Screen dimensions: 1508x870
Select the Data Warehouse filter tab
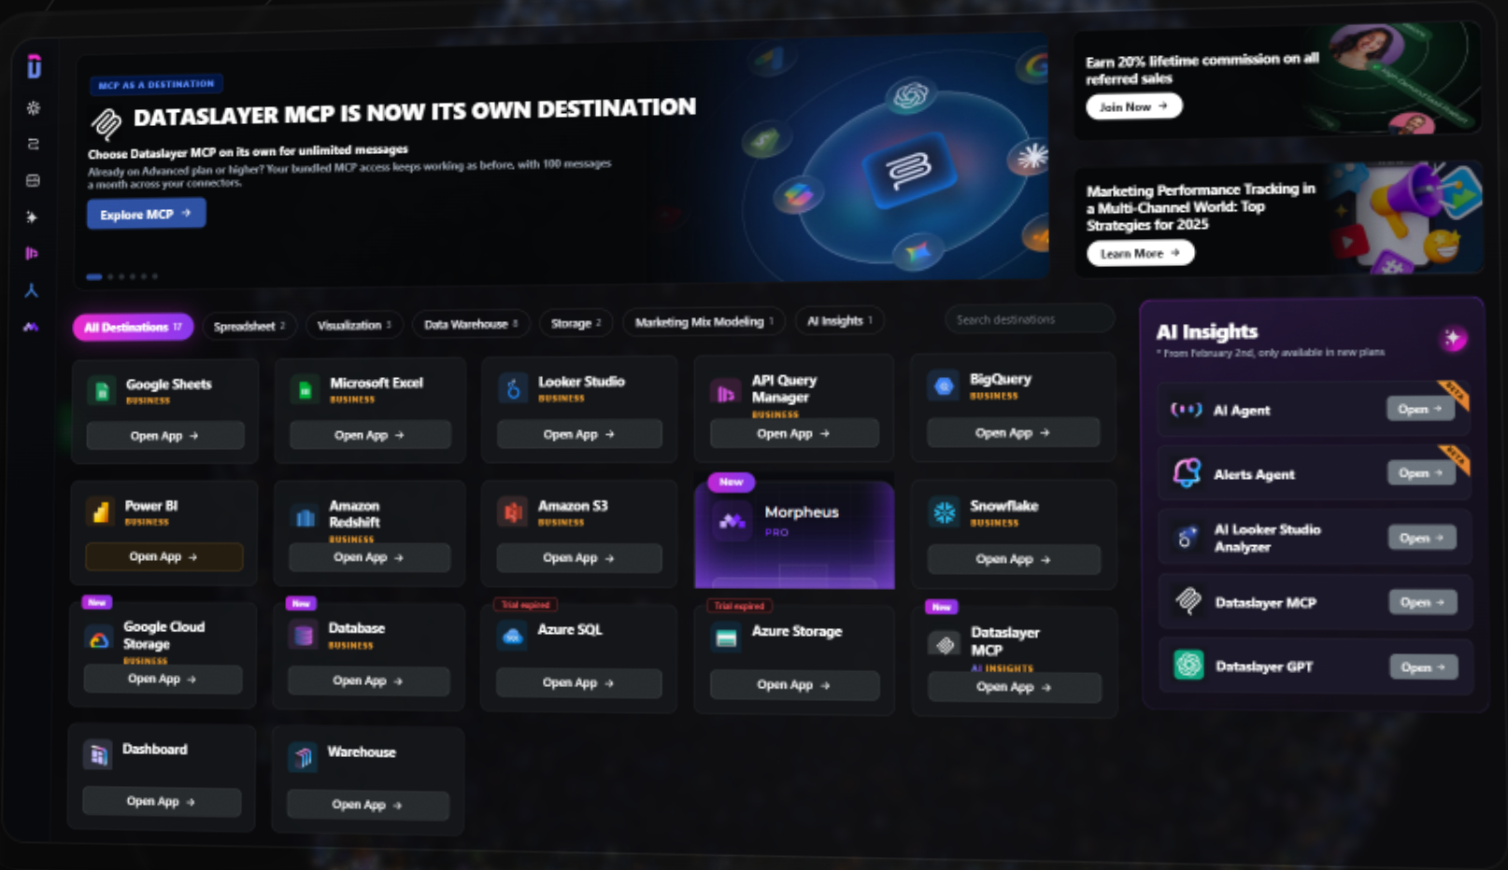(x=471, y=324)
